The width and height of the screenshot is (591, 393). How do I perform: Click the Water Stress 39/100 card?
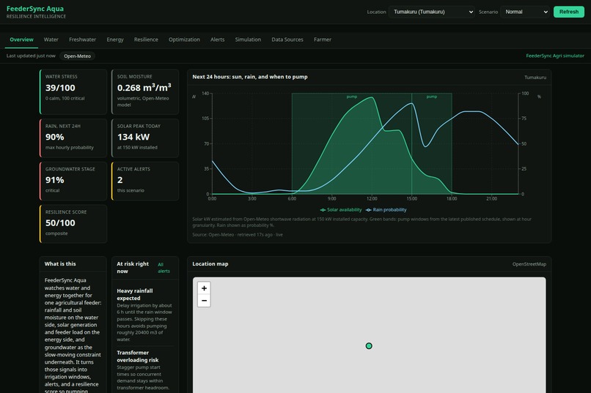pos(73,91)
